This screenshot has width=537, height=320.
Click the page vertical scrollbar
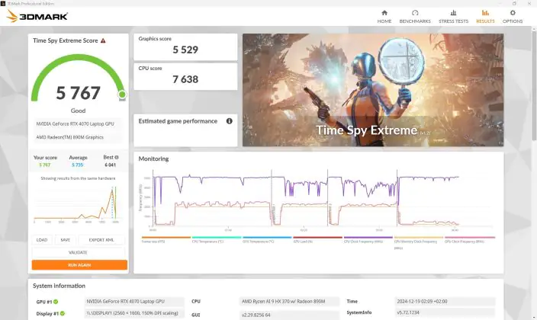534,85
